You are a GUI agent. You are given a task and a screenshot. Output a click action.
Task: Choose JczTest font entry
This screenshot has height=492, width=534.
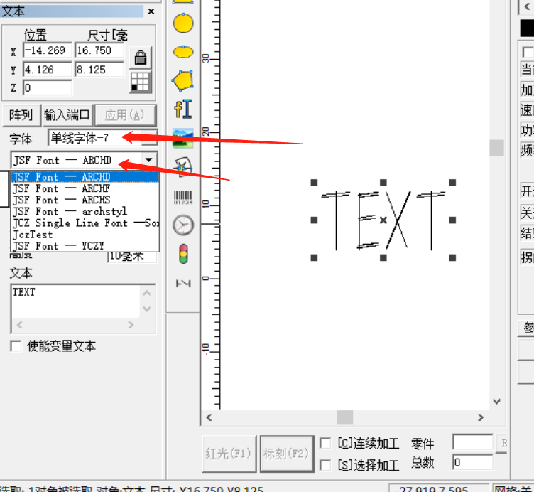click(x=85, y=235)
